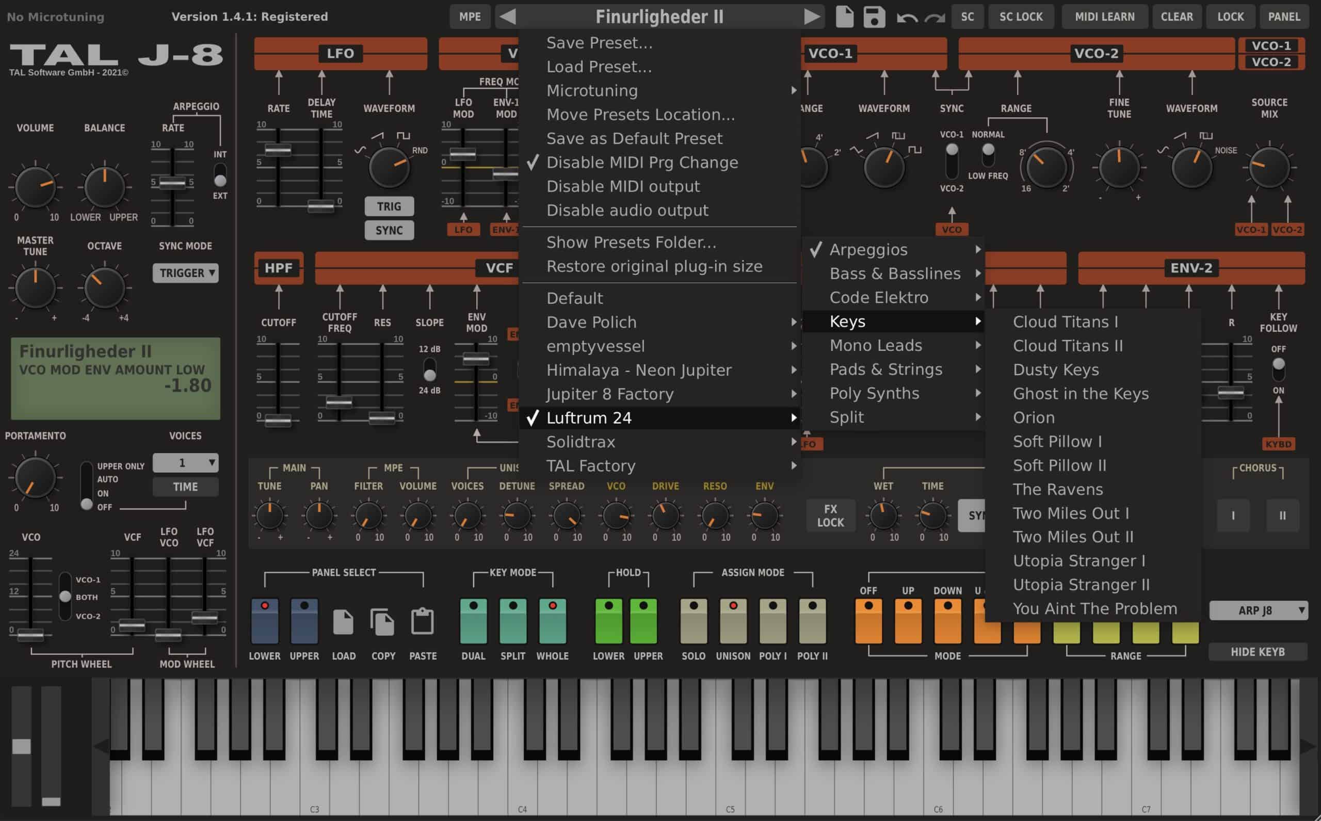
Task: Adjust the VOLUME knob
Action: point(35,187)
